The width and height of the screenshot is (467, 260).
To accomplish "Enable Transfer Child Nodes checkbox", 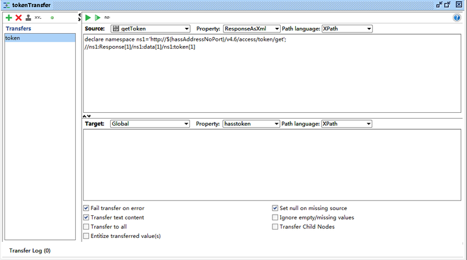I will (275, 227).
